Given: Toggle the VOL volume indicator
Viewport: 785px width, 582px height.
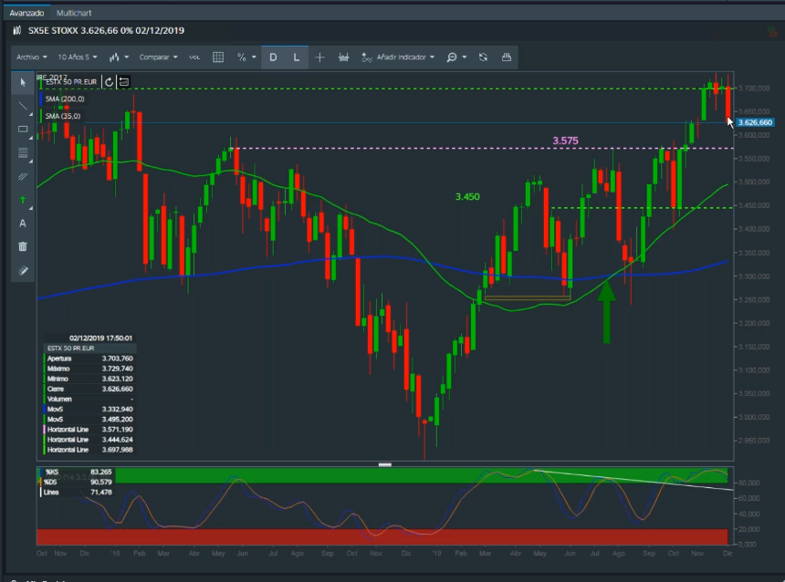Looking at the screenshot, I should click(x=194, y=57).
